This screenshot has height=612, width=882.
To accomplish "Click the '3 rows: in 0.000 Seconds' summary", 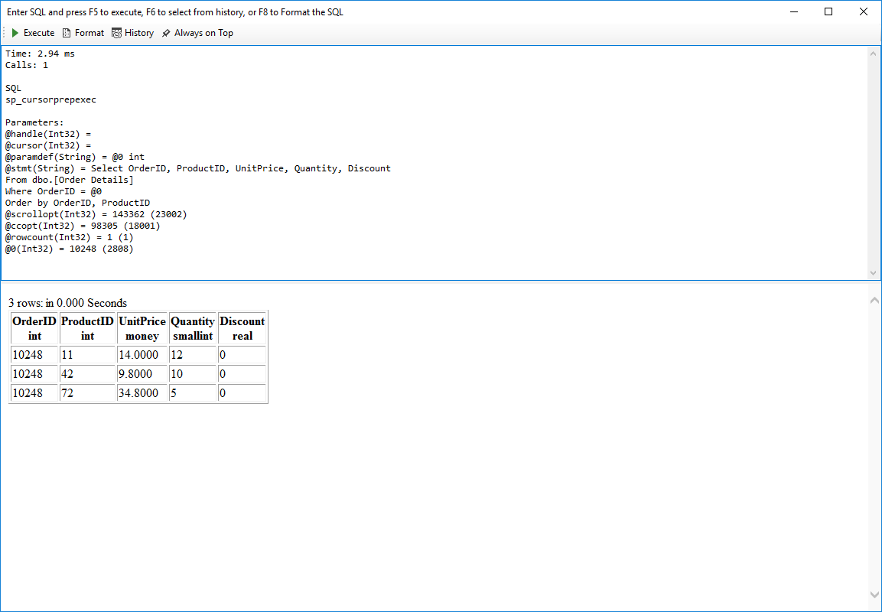I will 67,303.
